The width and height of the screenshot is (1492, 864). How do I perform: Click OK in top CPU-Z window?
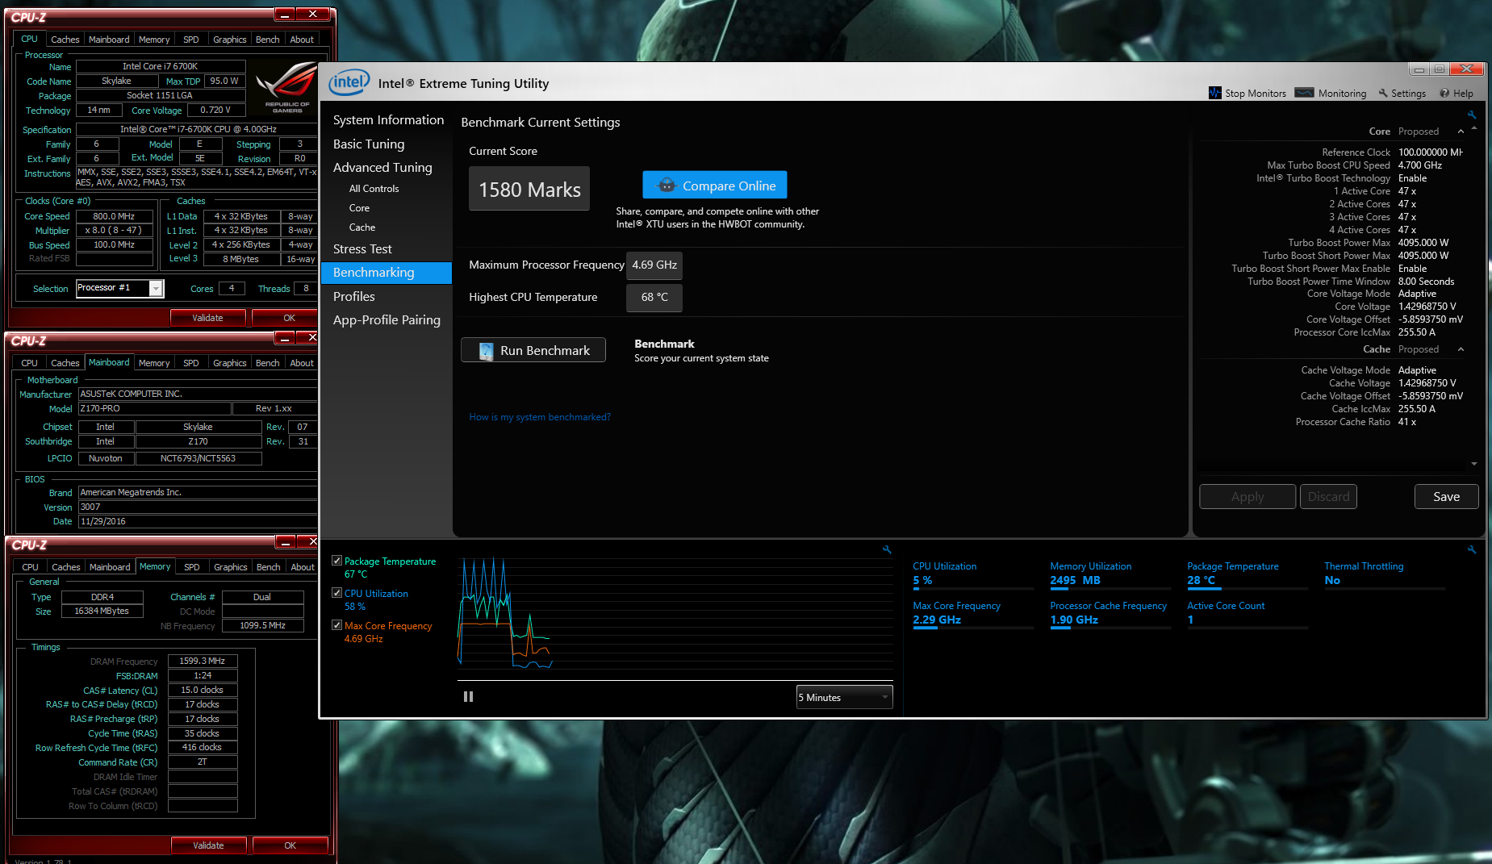290,318
